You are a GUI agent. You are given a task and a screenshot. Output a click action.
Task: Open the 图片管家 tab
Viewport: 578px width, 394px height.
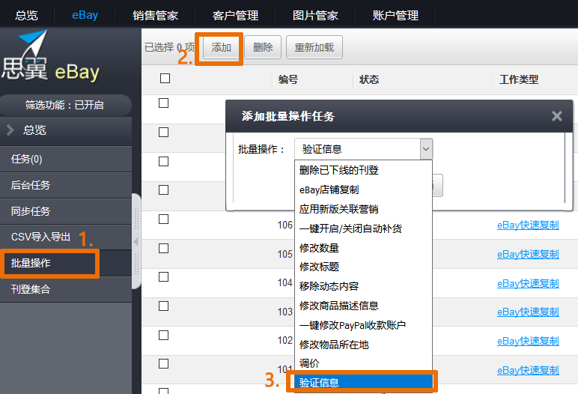point(315,15)
